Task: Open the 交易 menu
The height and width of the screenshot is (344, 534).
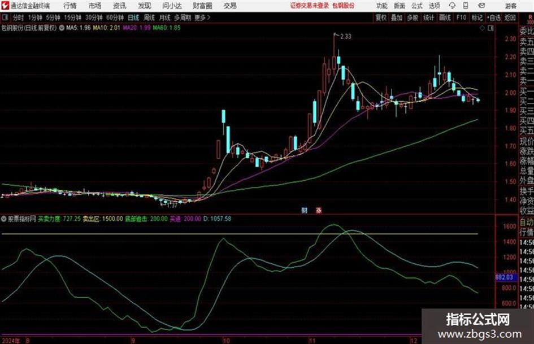Action: pyautogui.click(x=230, y=6)
